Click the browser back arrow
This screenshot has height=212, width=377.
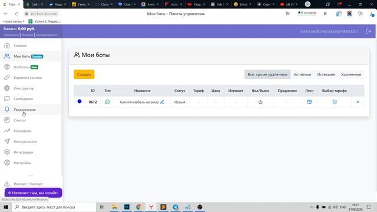(x=6, y=14)
